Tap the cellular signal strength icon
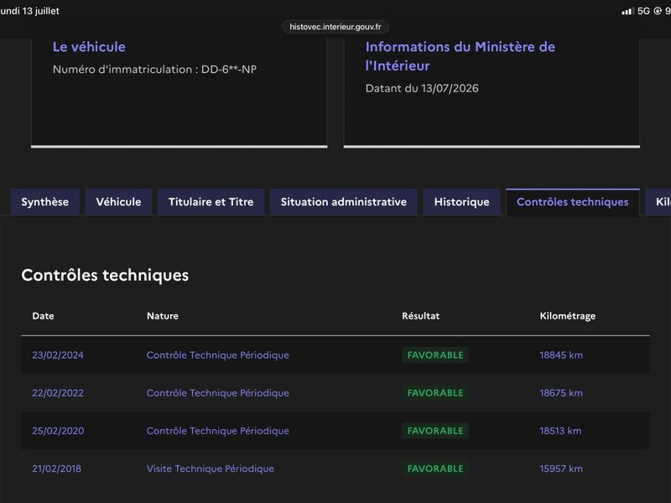The image size is (671, 503). [x=627, y=11]
